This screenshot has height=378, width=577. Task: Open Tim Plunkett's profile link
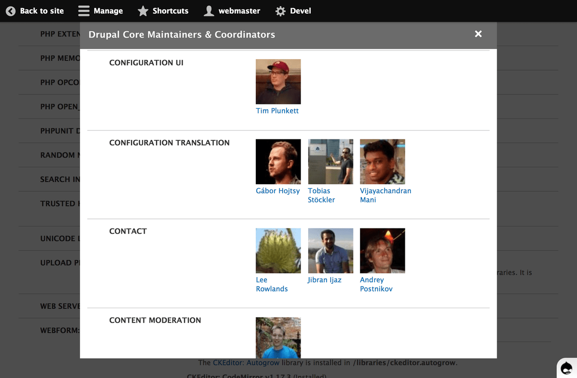(277, 111)
